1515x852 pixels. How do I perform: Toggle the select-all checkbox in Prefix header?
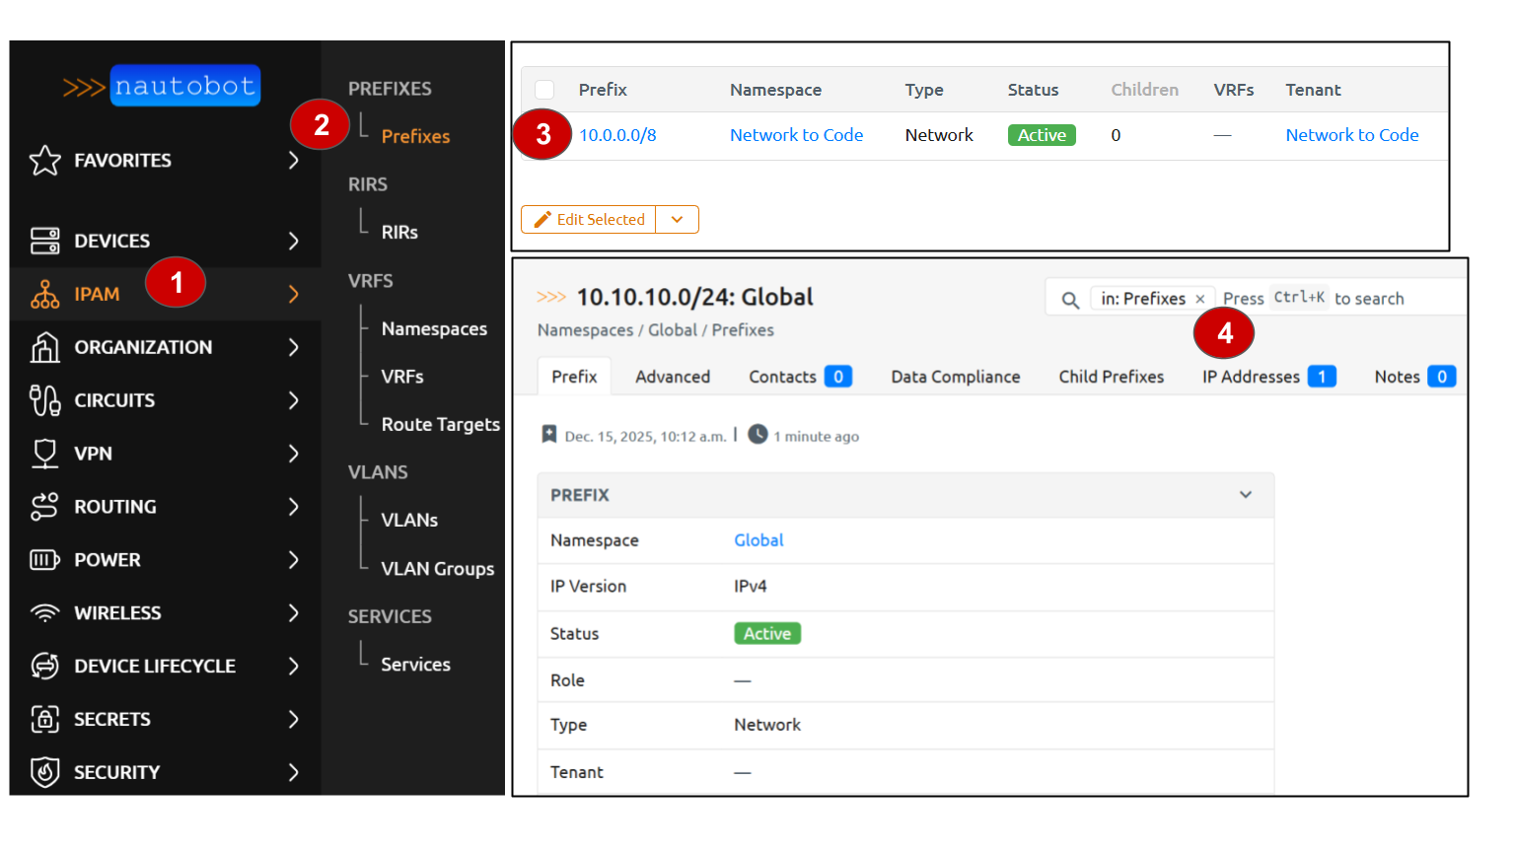(544, 90)
